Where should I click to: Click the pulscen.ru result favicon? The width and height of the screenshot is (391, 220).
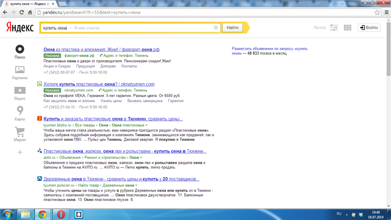tap(40, 178)
